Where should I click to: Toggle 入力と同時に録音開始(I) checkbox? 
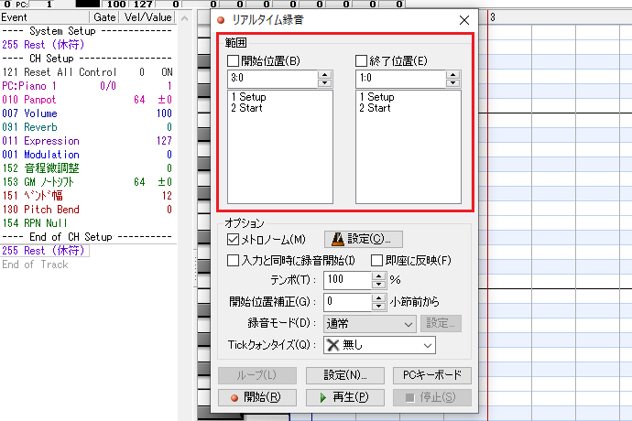(234, 260)
